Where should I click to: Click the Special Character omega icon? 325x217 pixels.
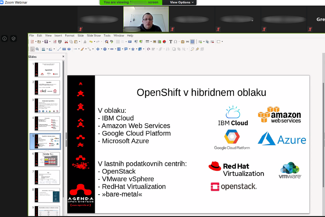click(176, 42)
